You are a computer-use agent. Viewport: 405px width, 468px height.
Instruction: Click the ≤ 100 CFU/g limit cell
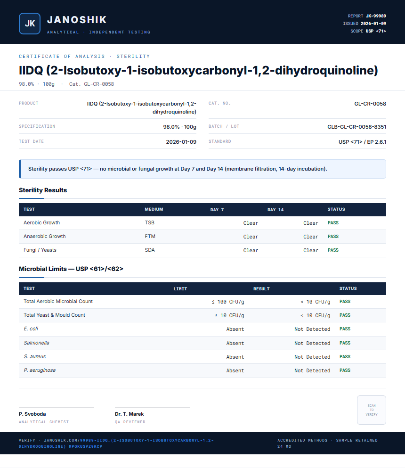228,302
